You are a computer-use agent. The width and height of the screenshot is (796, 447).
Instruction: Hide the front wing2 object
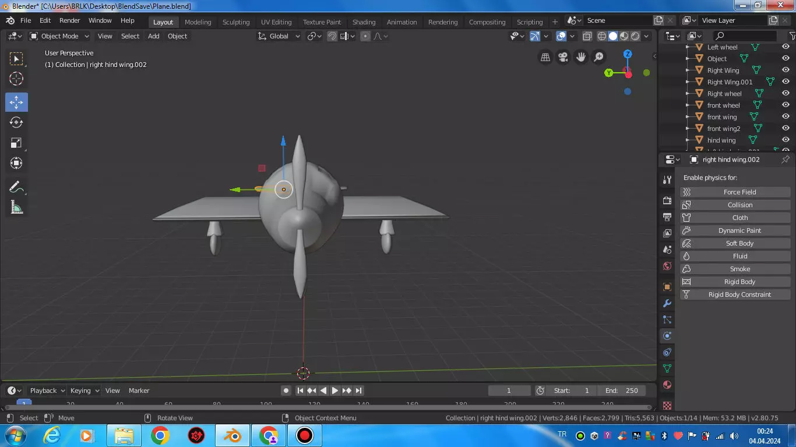[786, 129]
